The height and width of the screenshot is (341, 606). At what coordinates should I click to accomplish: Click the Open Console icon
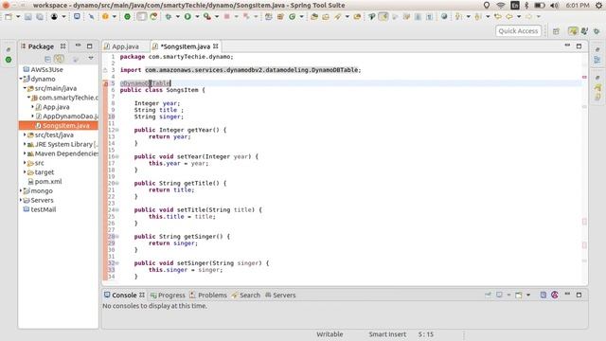(519, 295)
